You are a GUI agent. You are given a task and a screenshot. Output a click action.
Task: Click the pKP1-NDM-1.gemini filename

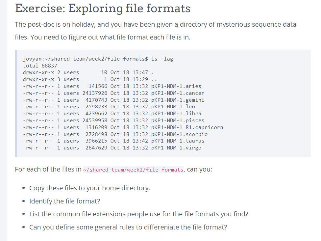pyautogui.click(x=178, y=100)
